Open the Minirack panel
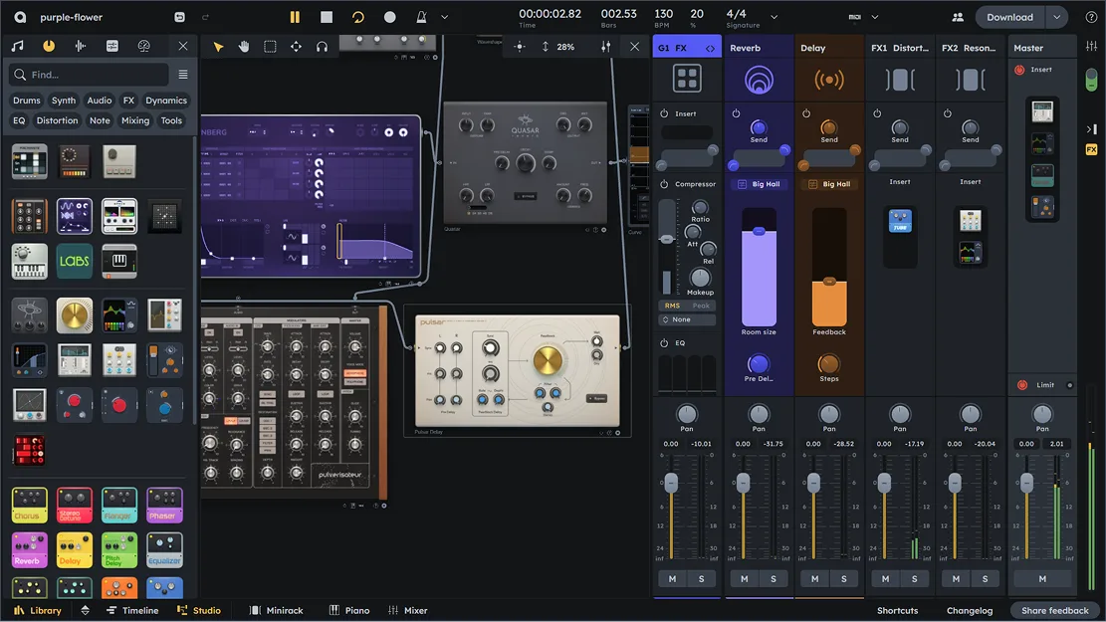This screenshot has width=1106, height=622. click(x=277, y=610)
